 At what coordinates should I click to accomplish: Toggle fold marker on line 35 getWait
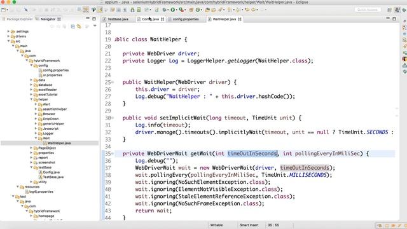113,154
